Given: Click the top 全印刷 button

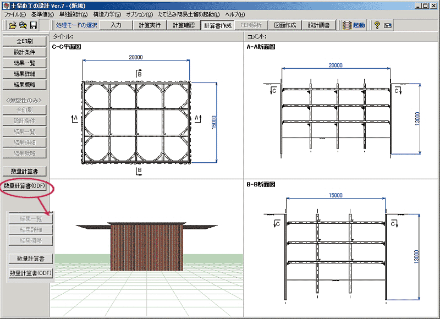Looking at the screenshot, I should tap(24, 41).
